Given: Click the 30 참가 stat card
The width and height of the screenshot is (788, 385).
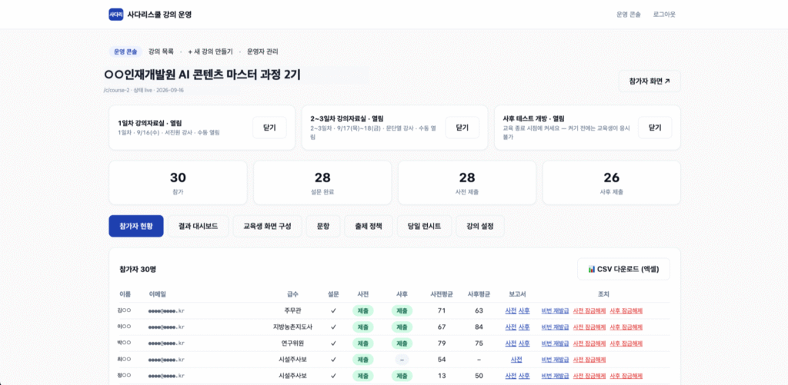Looking at the screenshot, I should 178,183.
